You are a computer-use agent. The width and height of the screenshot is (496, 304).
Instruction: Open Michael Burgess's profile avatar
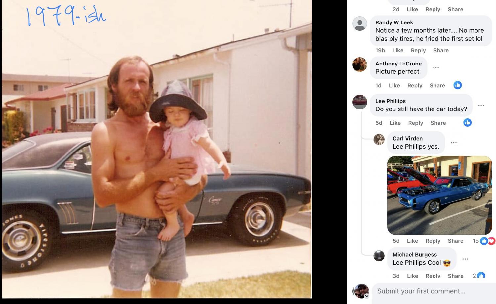pos(379,256)
